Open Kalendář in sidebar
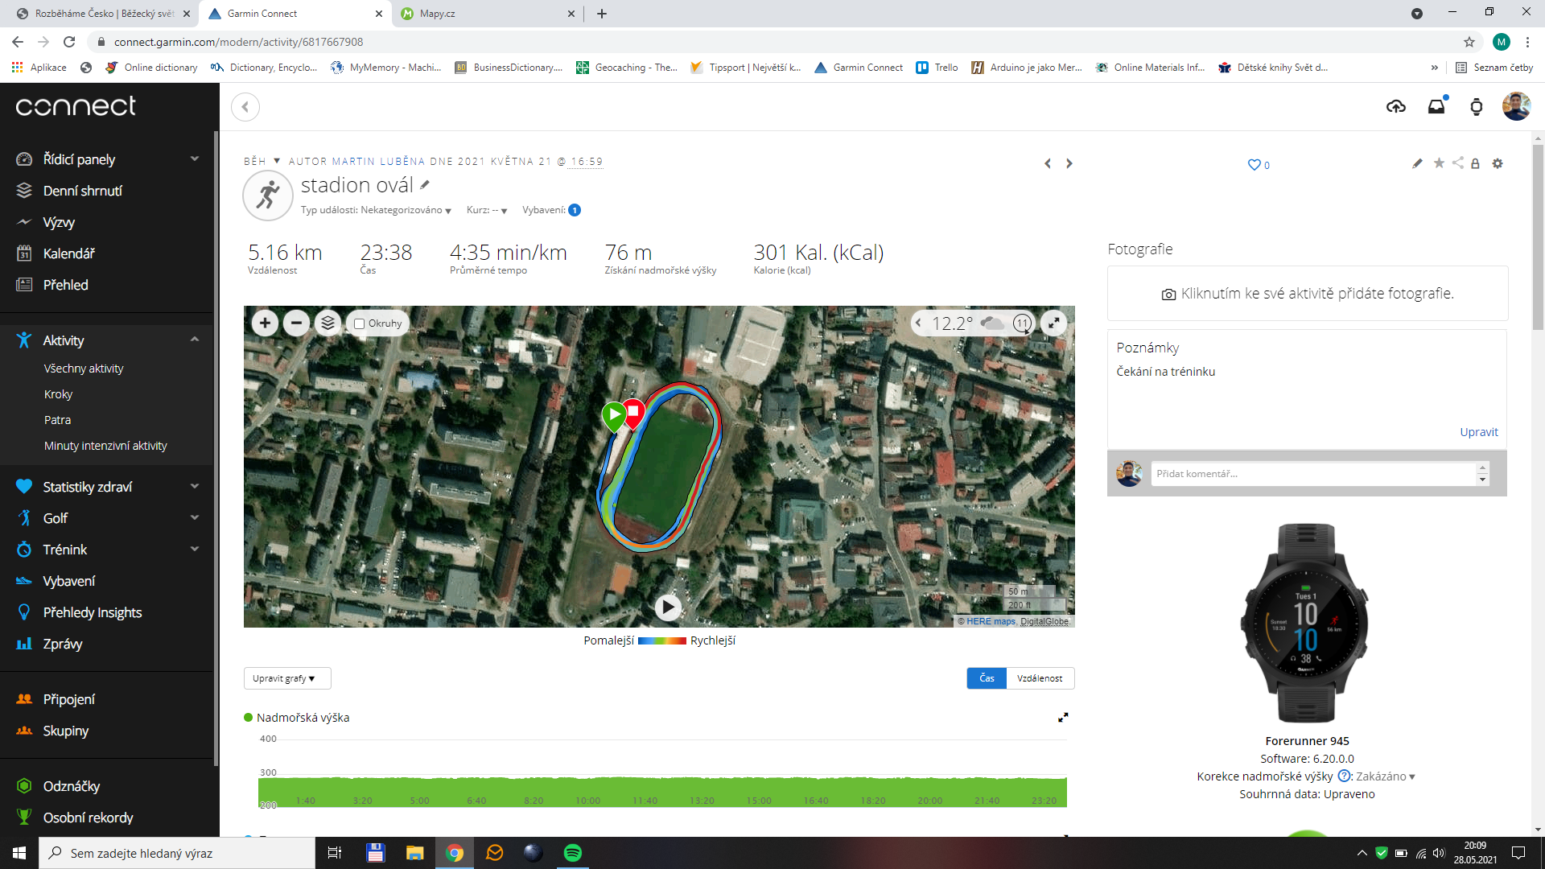The height and width of the screenshot is (869, 1545). coord(69,253)
